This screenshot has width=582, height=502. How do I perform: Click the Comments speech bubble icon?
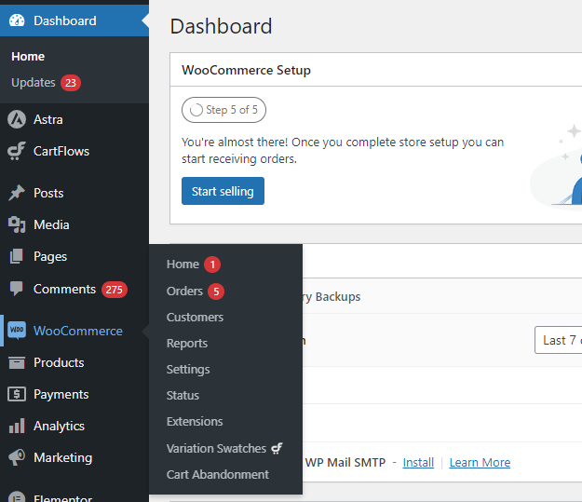tap(17, 289)
